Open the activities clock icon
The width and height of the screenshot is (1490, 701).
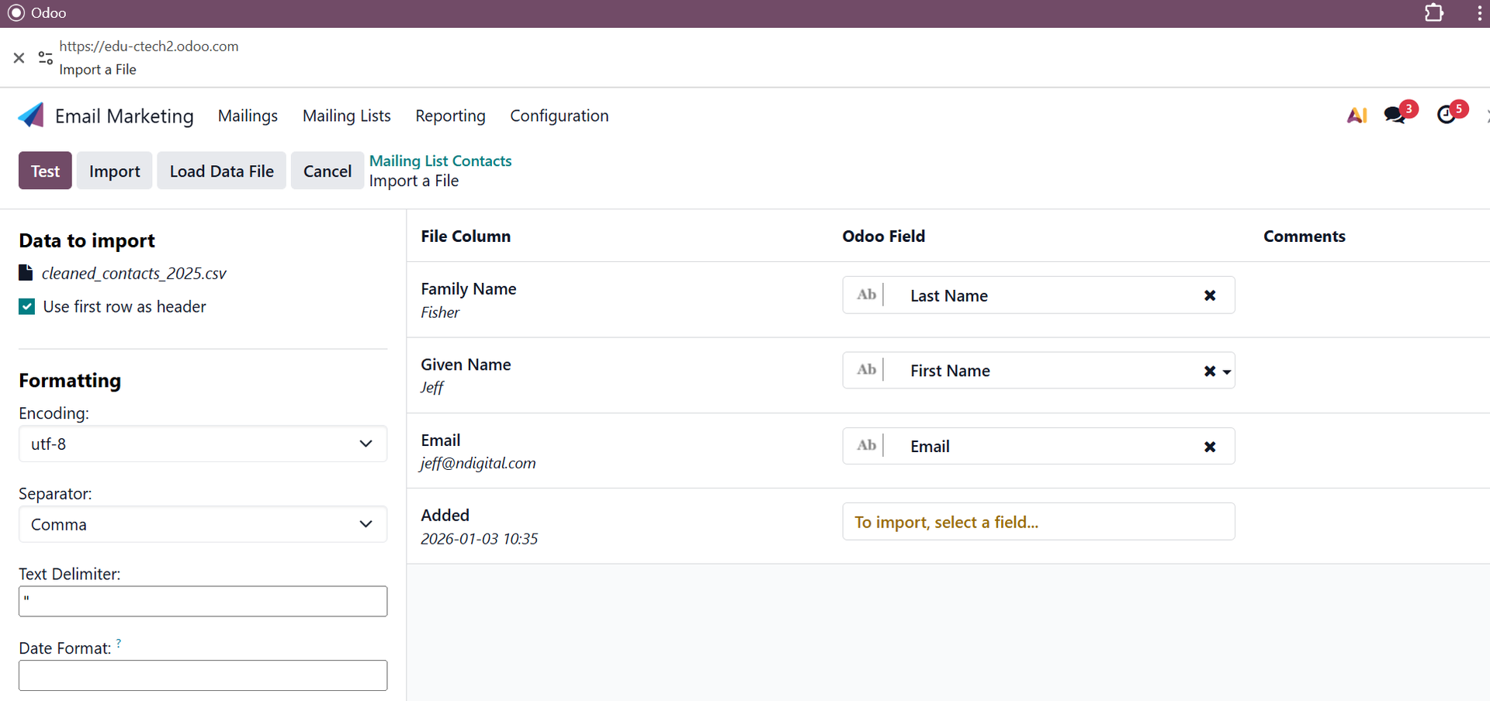(1447, 116)
